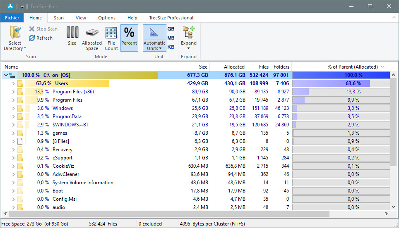Switch to Allocated Space mode icon
399x228 pixels.
(92, 33)
